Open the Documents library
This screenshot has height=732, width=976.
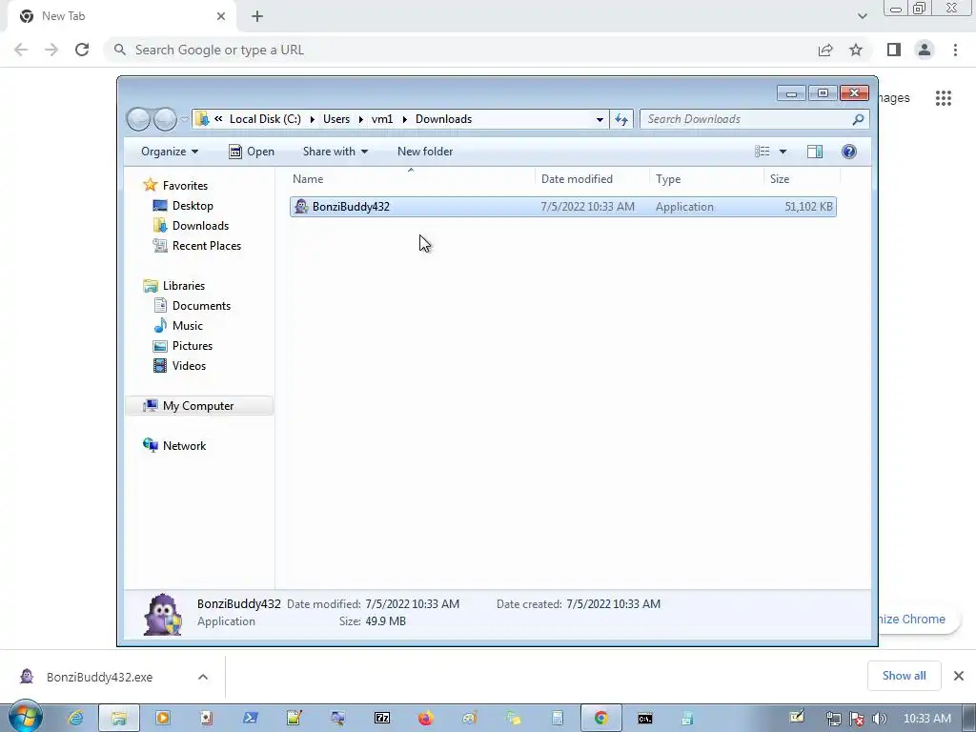click(201, 306)
